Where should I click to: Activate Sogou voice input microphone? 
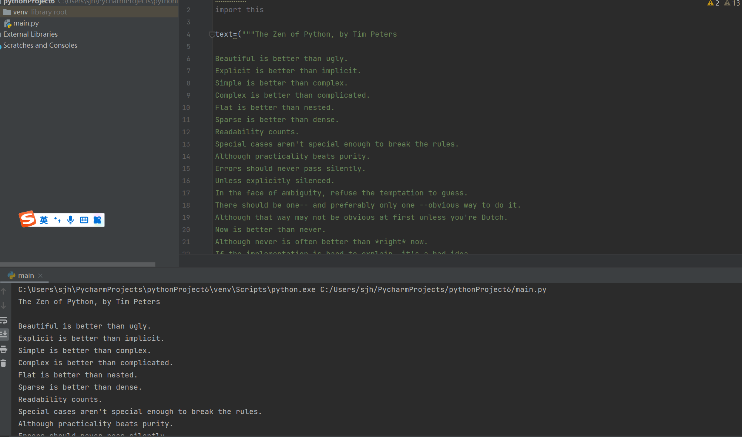[70, 220]
